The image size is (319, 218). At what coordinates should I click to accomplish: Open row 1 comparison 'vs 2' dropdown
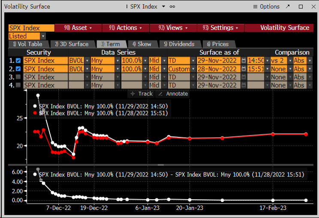290,60
